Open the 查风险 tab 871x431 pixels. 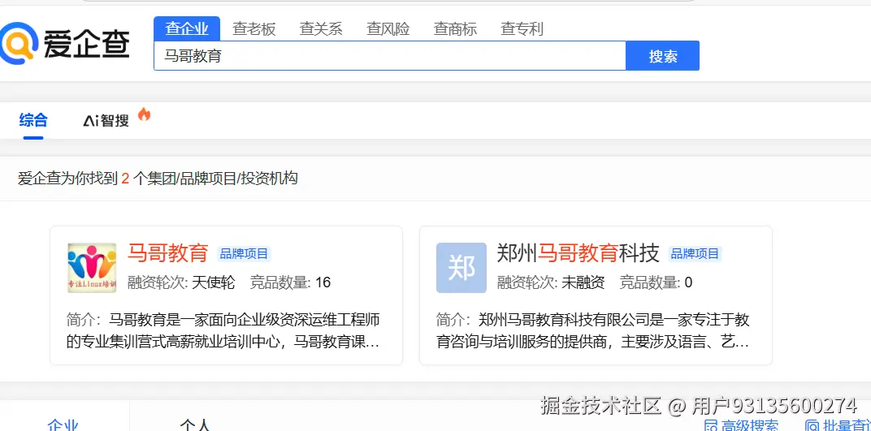[388, 29]
